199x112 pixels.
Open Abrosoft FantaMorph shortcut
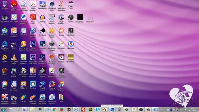click(x=33, y=72)
